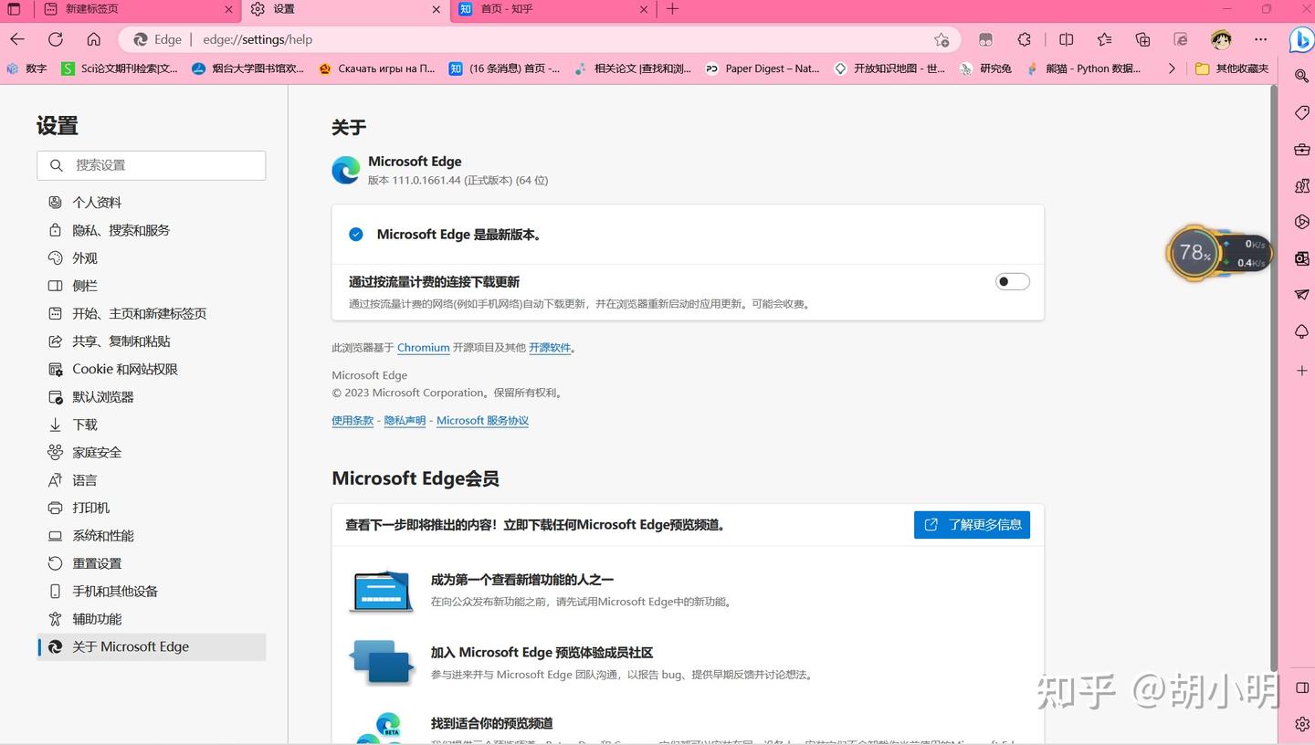The height and width of the screenshot is (745, 1315).
Task: Open 开始、主页和新建标签页 section
Action: point(152,313)
